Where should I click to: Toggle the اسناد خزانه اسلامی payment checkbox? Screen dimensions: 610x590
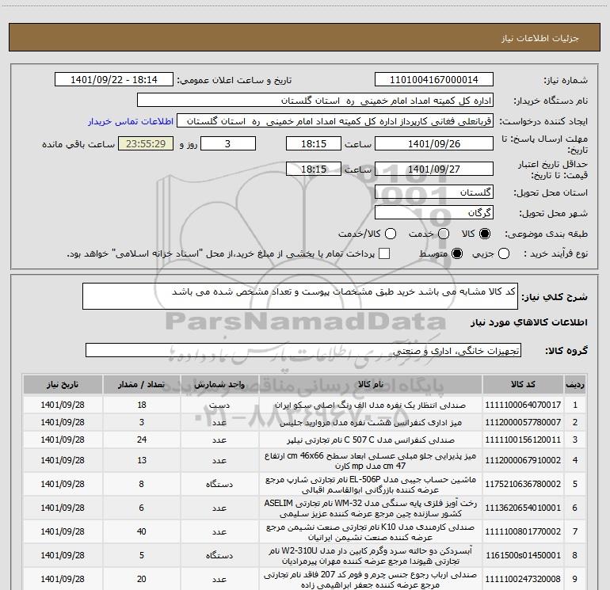384,253
